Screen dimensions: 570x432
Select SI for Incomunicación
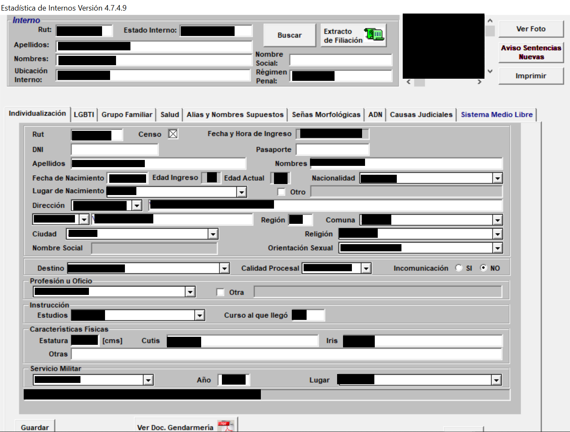(459, 268)
